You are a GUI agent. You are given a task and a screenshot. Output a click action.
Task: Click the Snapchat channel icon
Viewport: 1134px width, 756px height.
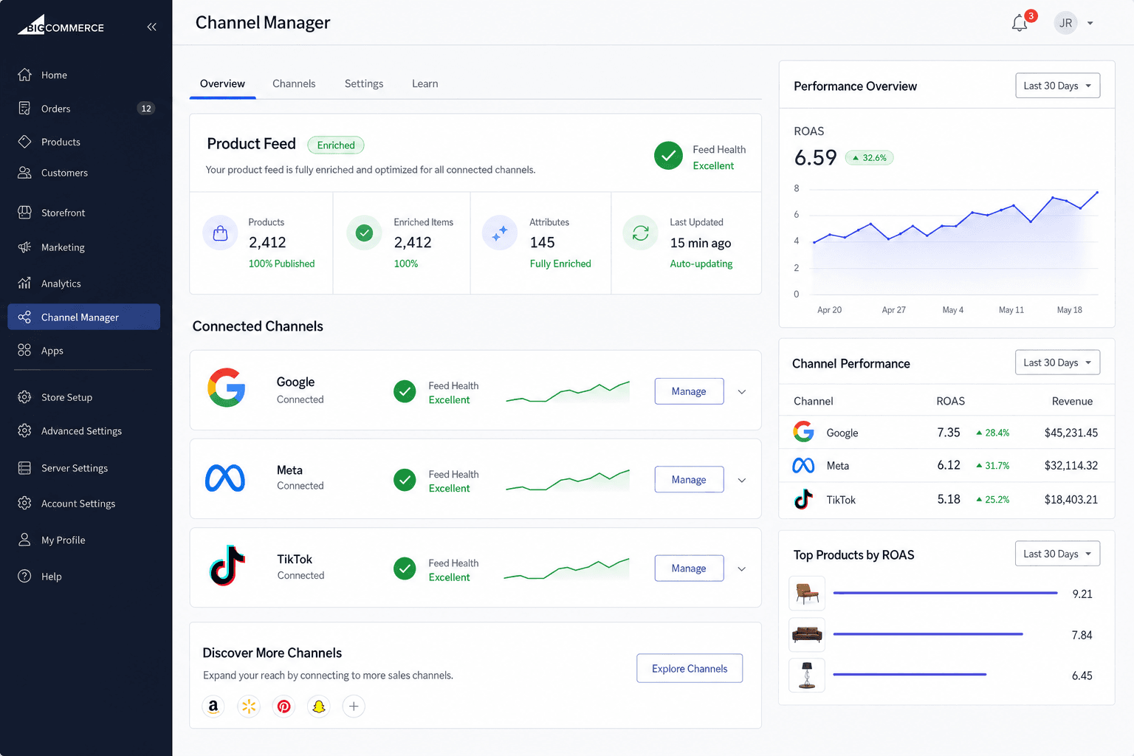click(x=319, y=707)
